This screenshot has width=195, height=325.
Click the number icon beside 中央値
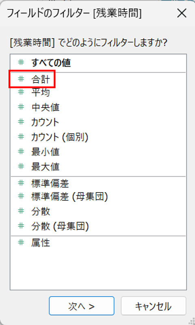click(x=21, y=107)
